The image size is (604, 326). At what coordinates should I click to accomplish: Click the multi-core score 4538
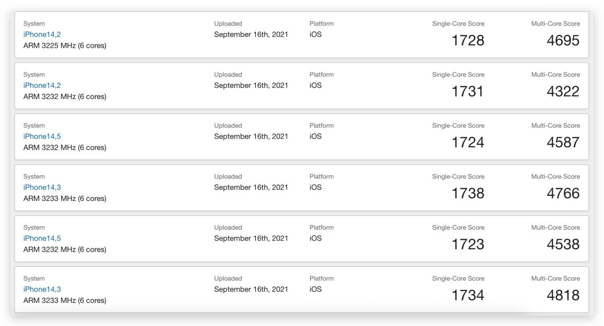coord(563,244)
